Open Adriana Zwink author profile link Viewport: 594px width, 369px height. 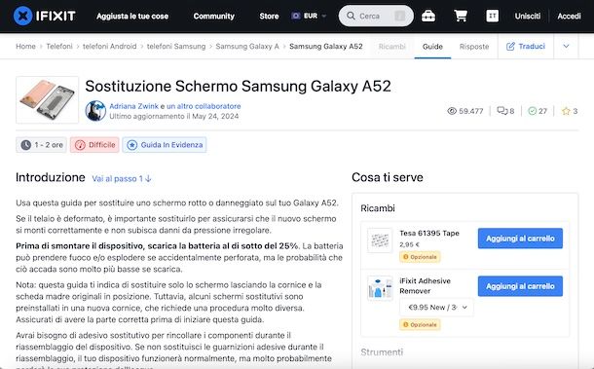133,106
